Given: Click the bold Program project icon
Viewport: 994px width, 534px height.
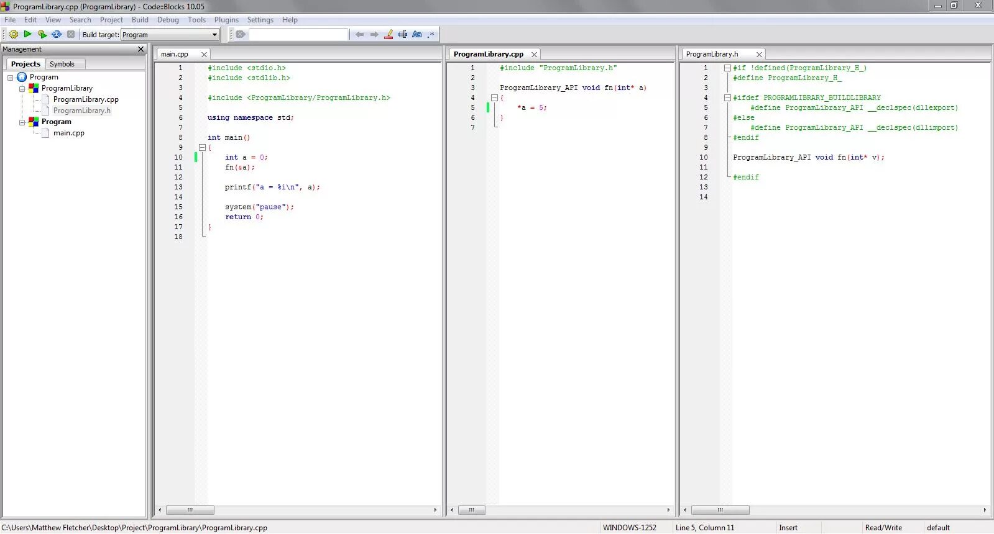Looking at the screenshot, I should pyautogui.click(x=34, y=122).
